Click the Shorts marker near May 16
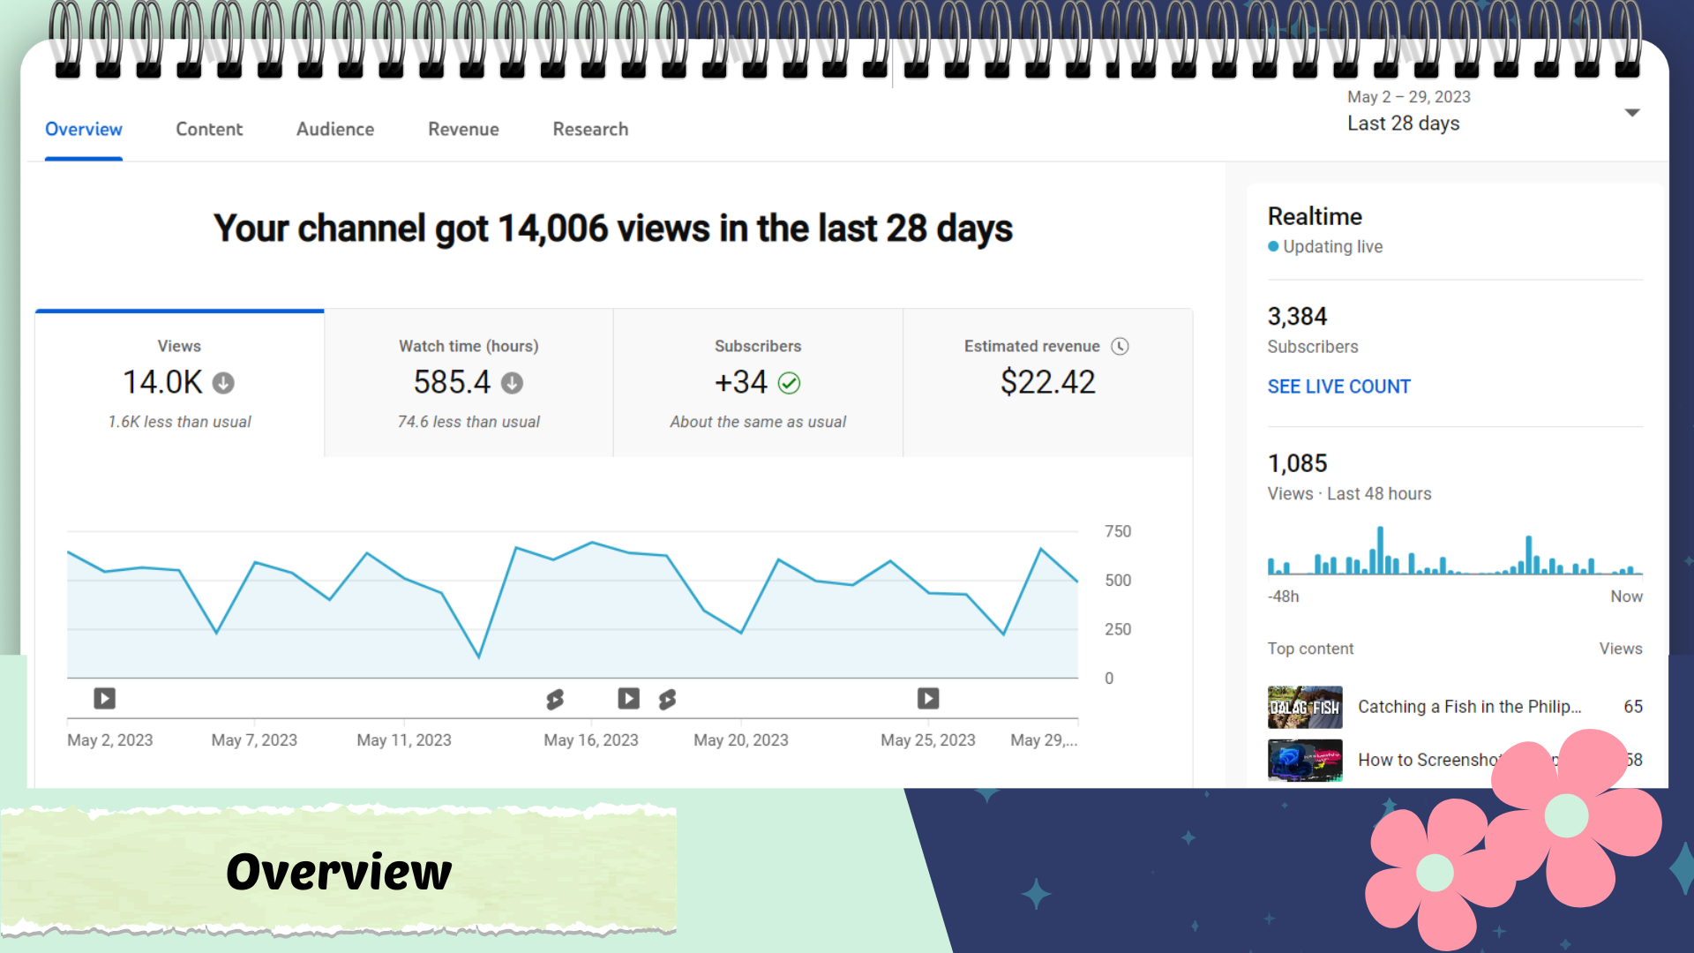 point(554,700)
